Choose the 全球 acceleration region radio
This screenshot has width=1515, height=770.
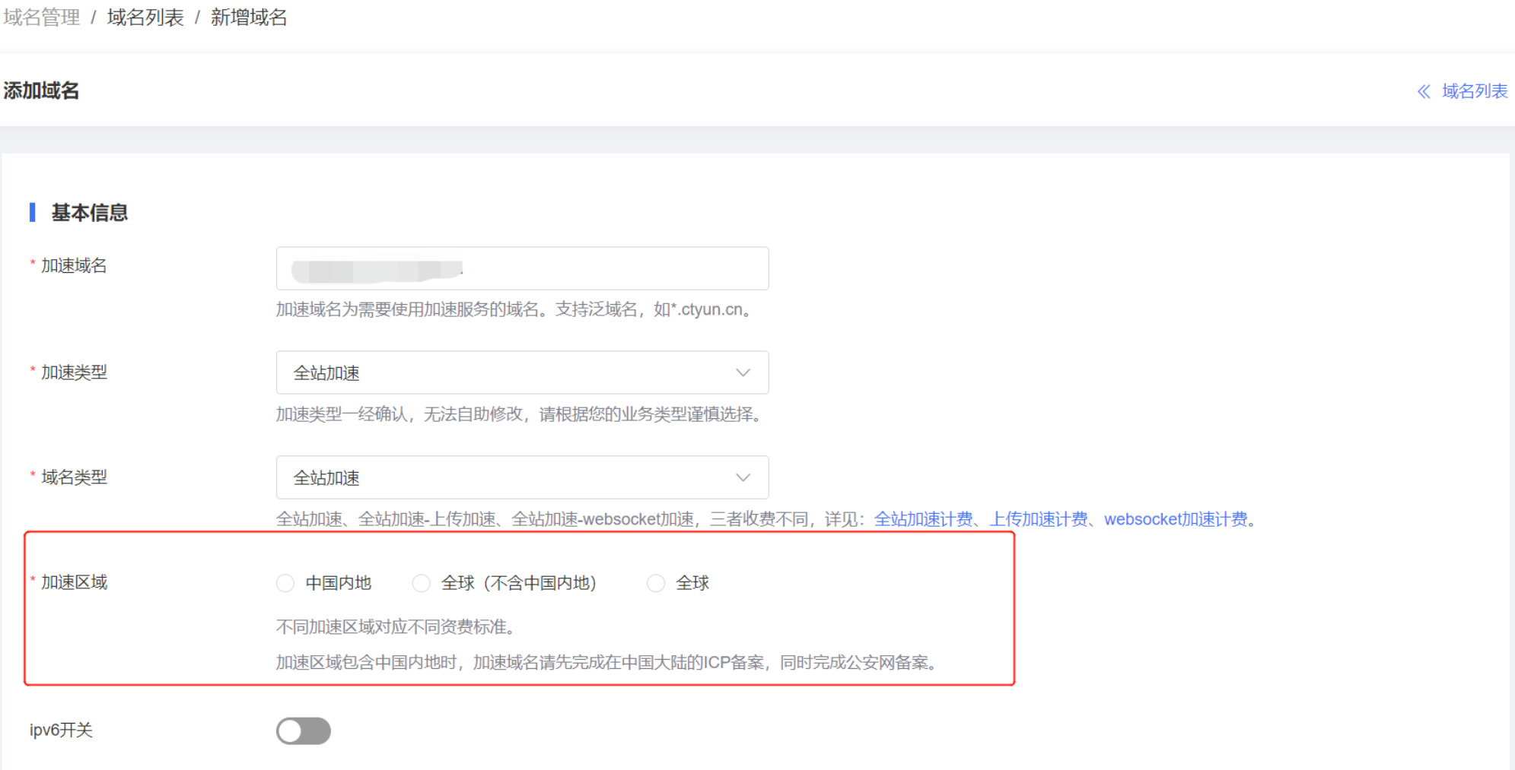[x=655, y=583]
